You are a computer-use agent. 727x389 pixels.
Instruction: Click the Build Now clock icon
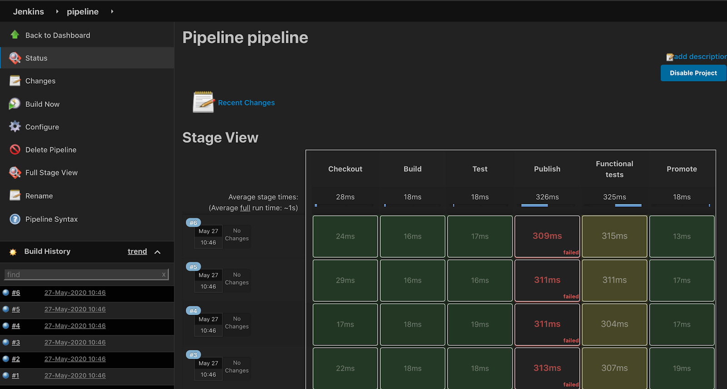click(15, 104)
